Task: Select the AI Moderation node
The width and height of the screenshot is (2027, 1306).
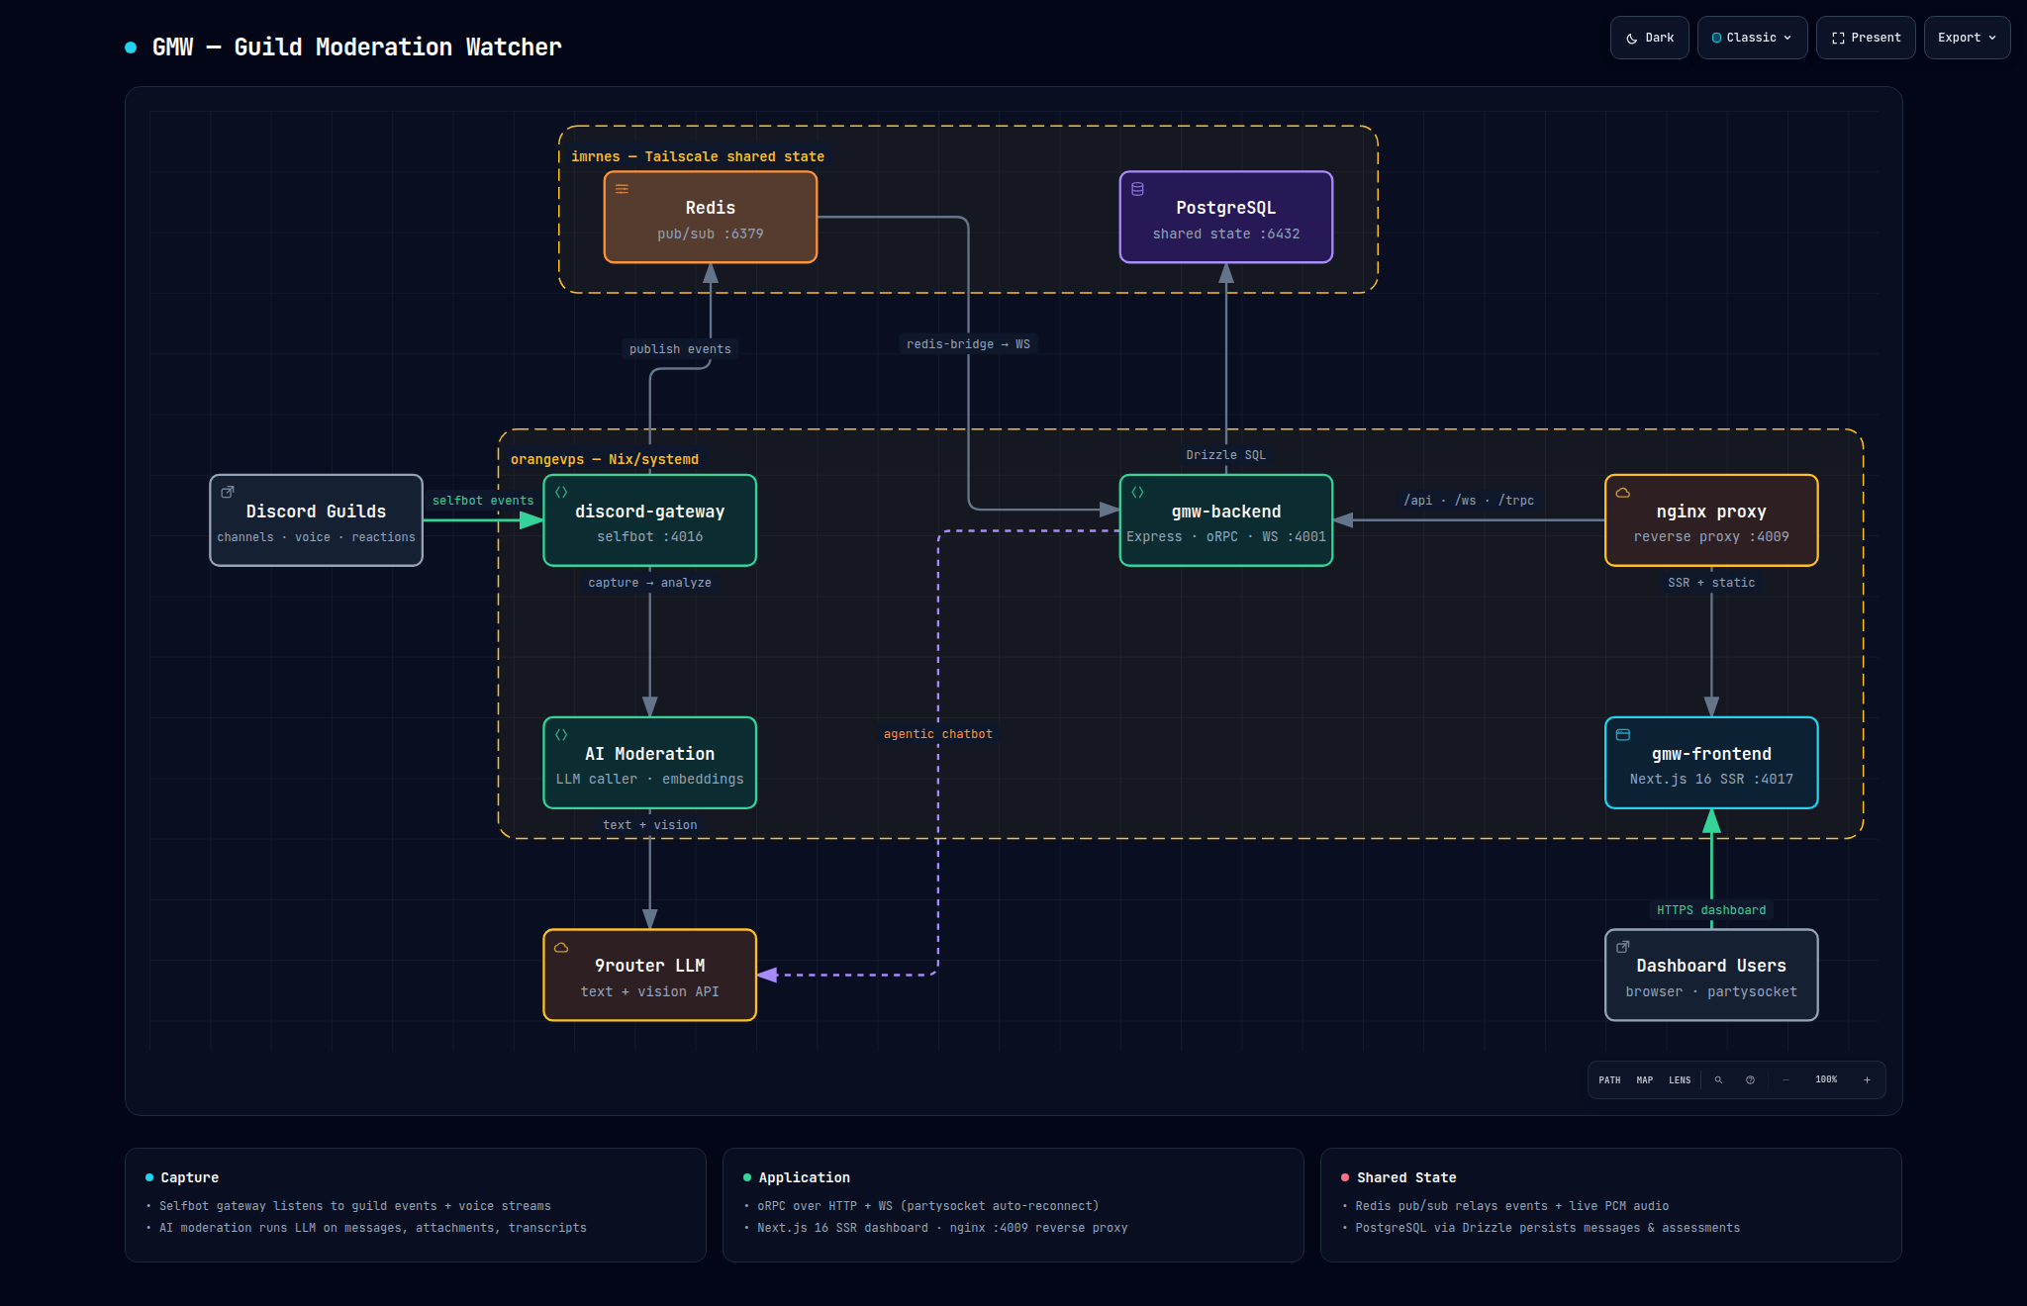Action: pyautogui.click(x=649, y=763)
